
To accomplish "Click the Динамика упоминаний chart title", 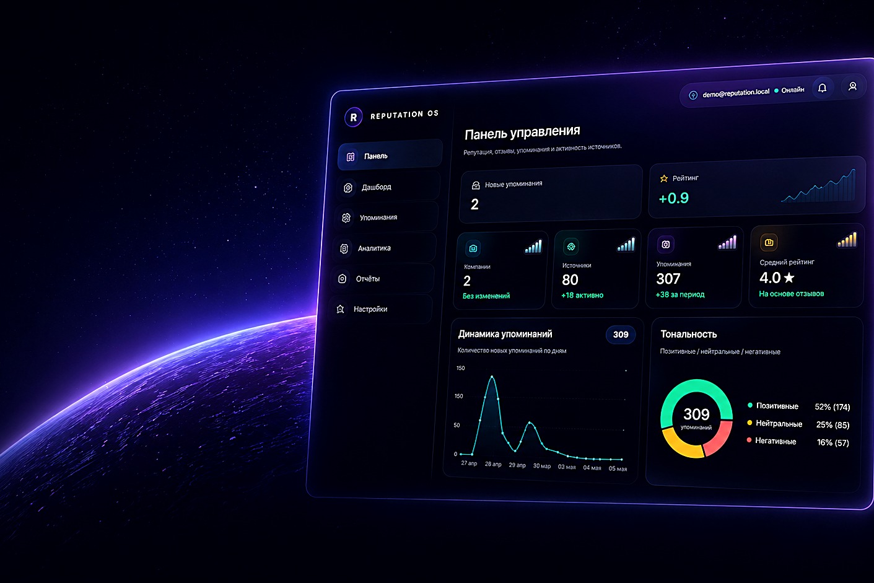I will tap(505, 334).
